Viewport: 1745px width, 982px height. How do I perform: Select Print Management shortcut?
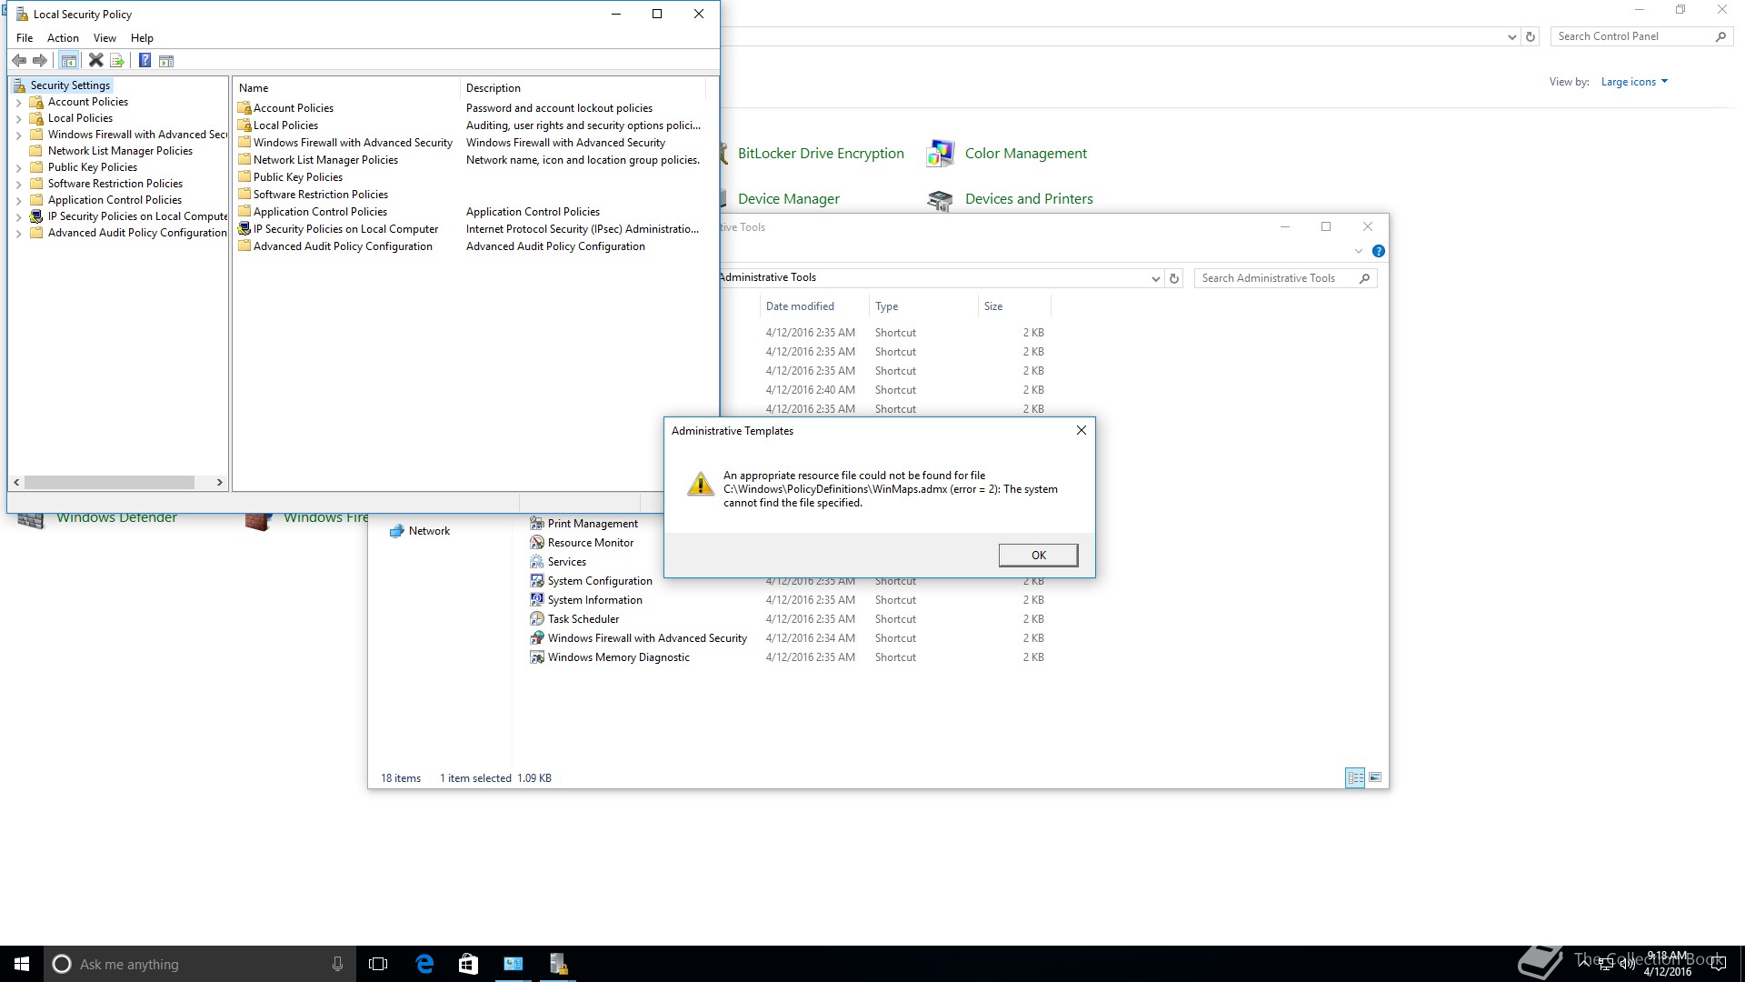click(x=593, y=524)
